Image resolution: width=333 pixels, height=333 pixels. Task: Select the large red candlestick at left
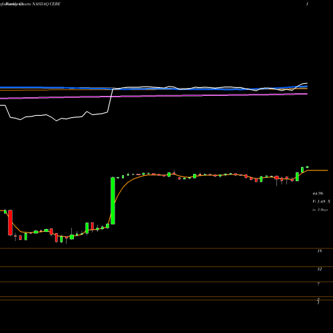[10, 222]
